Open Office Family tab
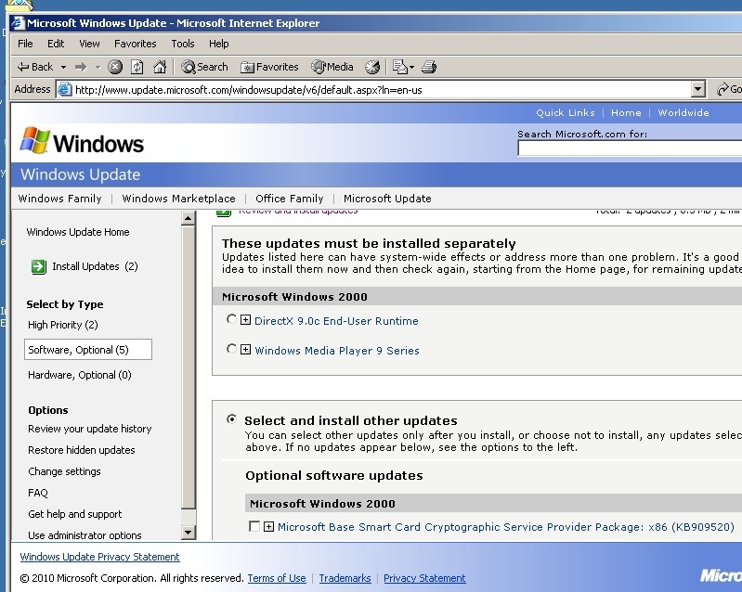This screenshot has width=742, height=592. coord(289,199)
